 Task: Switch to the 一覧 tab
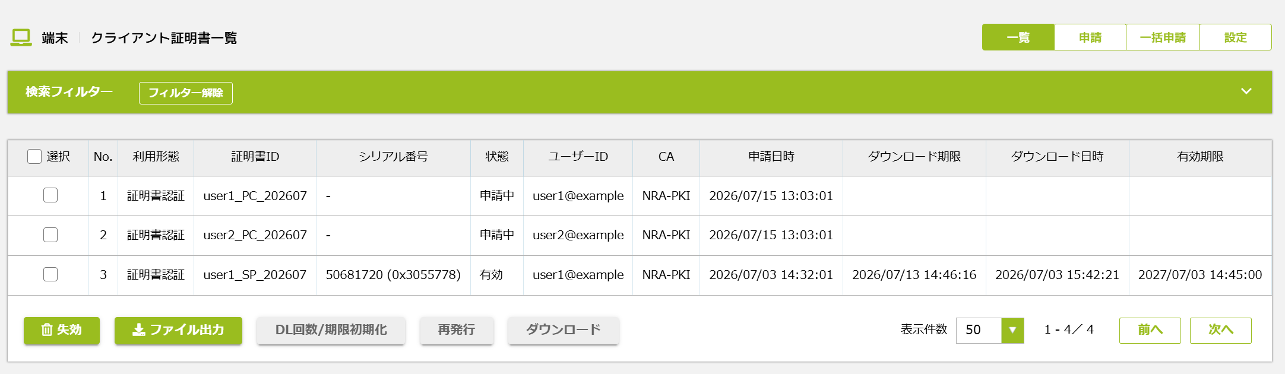pos(1018,37)
